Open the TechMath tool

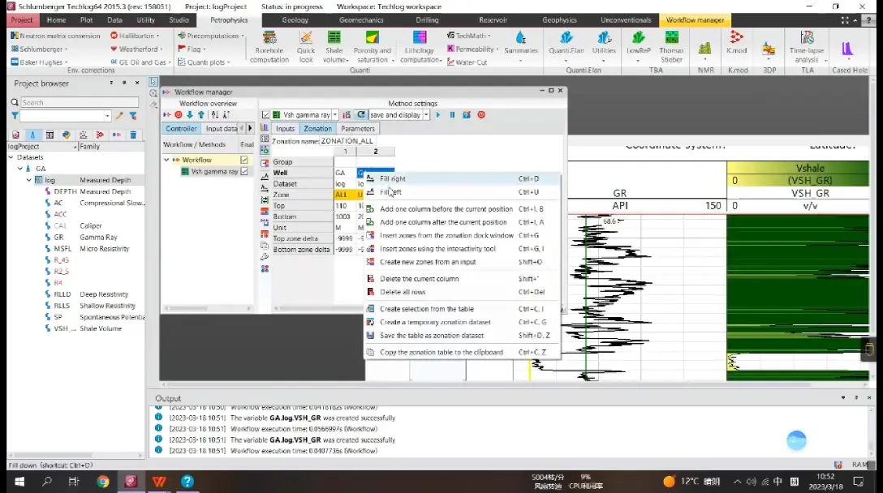pyautogui.click(x=468, y=36)
